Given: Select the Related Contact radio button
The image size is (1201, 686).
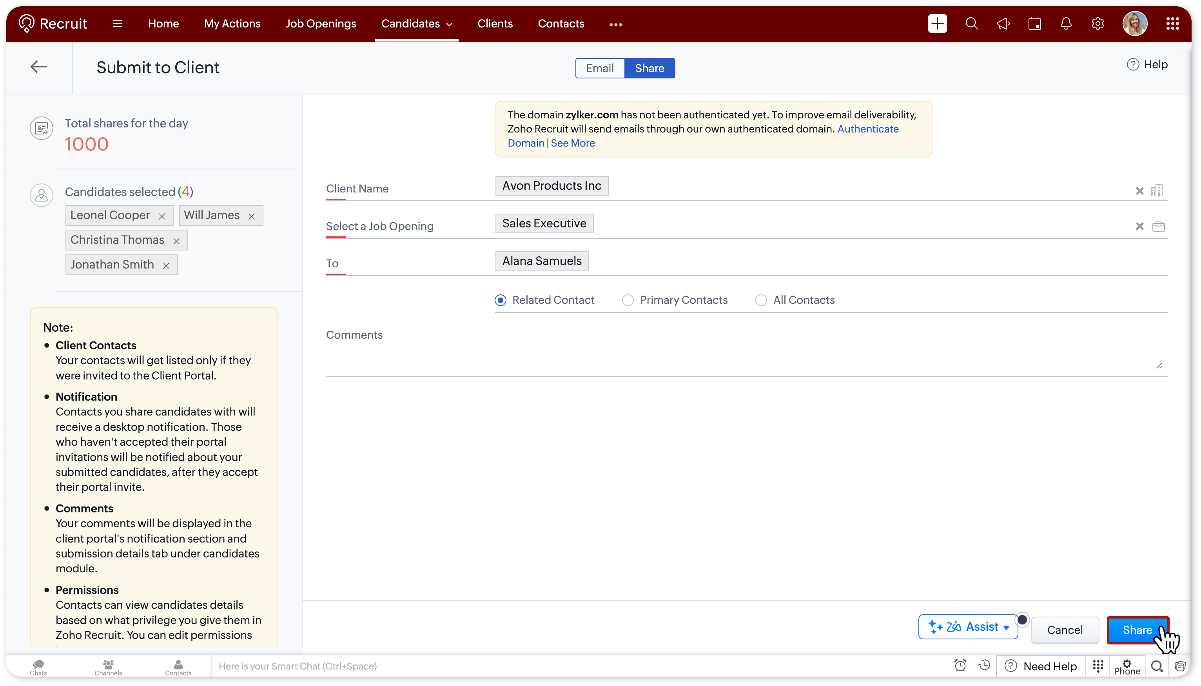Looking at the screenshot, I should (500, 300).
